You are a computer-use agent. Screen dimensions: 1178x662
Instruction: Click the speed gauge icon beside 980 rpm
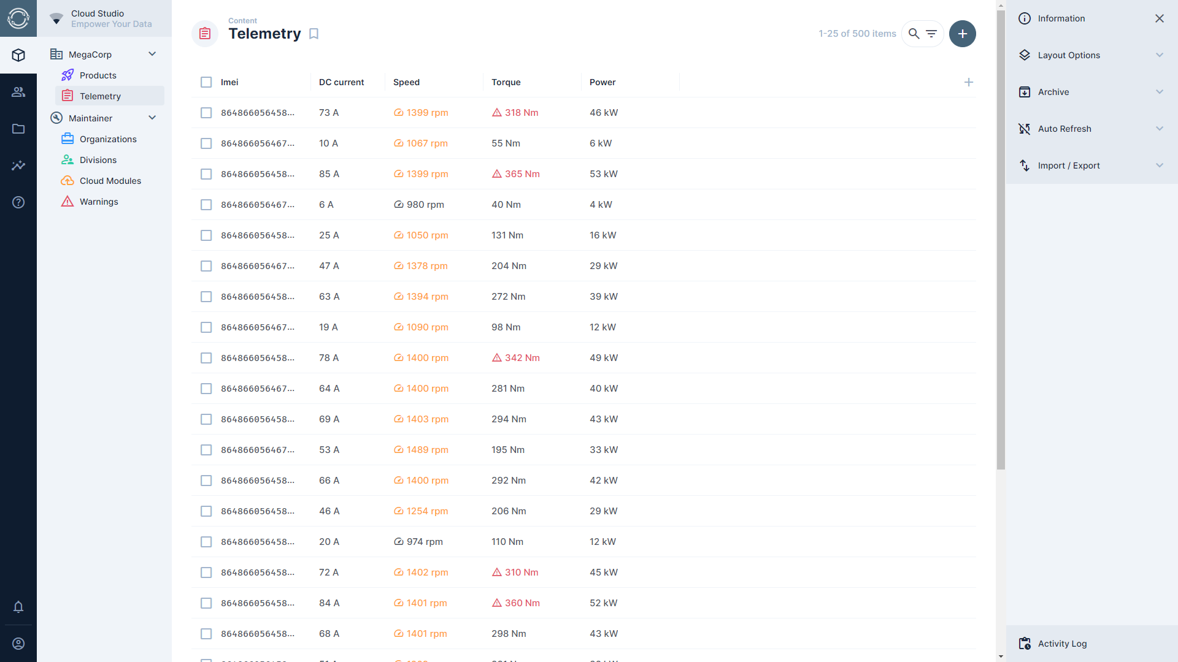pyautogui.click(x=398, y=205)
